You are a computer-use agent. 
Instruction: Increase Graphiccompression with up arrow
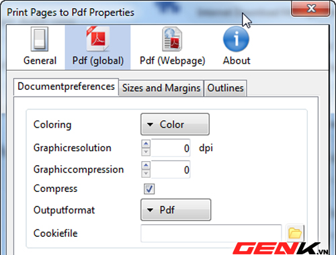click(146, 165)
